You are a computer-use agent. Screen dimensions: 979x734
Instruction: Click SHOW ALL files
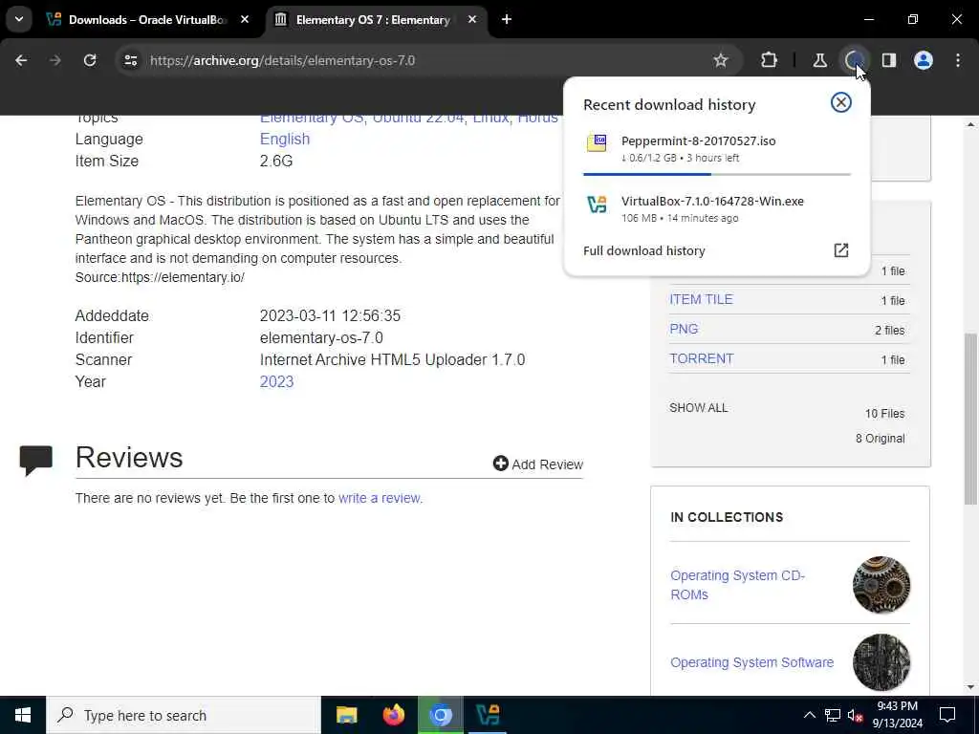699,407
